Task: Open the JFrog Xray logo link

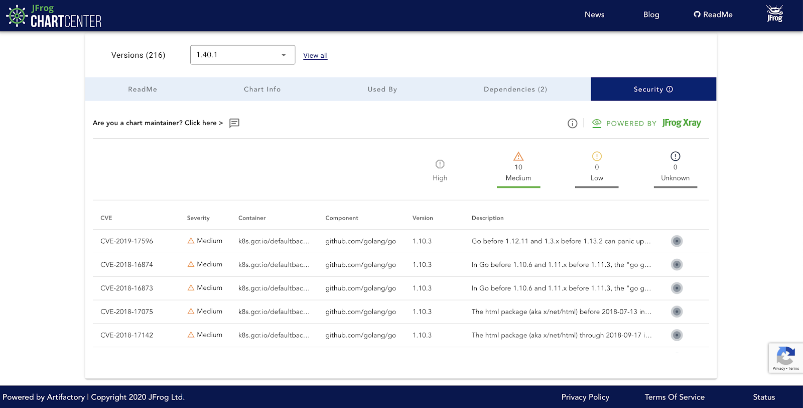Action: point(681,123)
